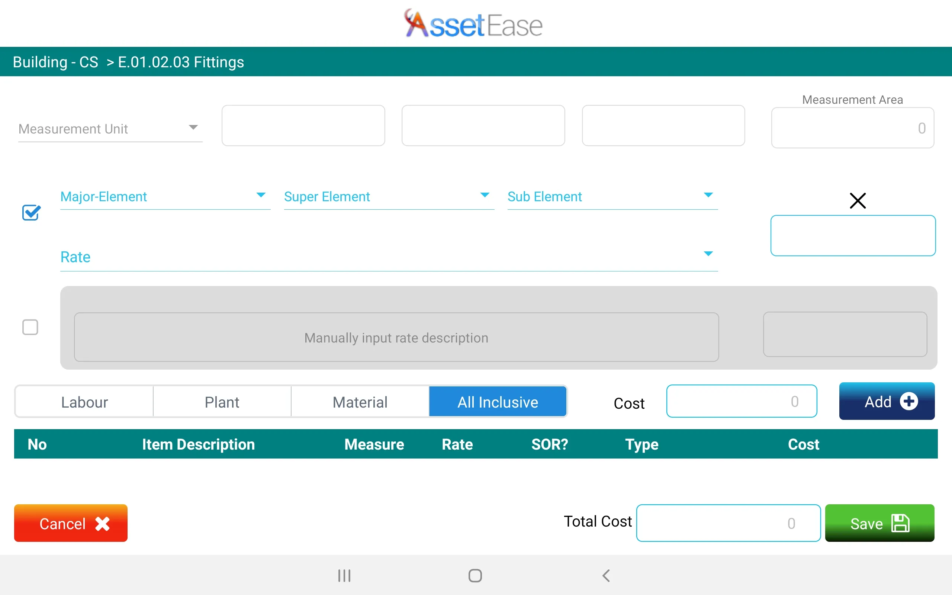Click the manual rate value field in the grey panel

coord(845,334)
